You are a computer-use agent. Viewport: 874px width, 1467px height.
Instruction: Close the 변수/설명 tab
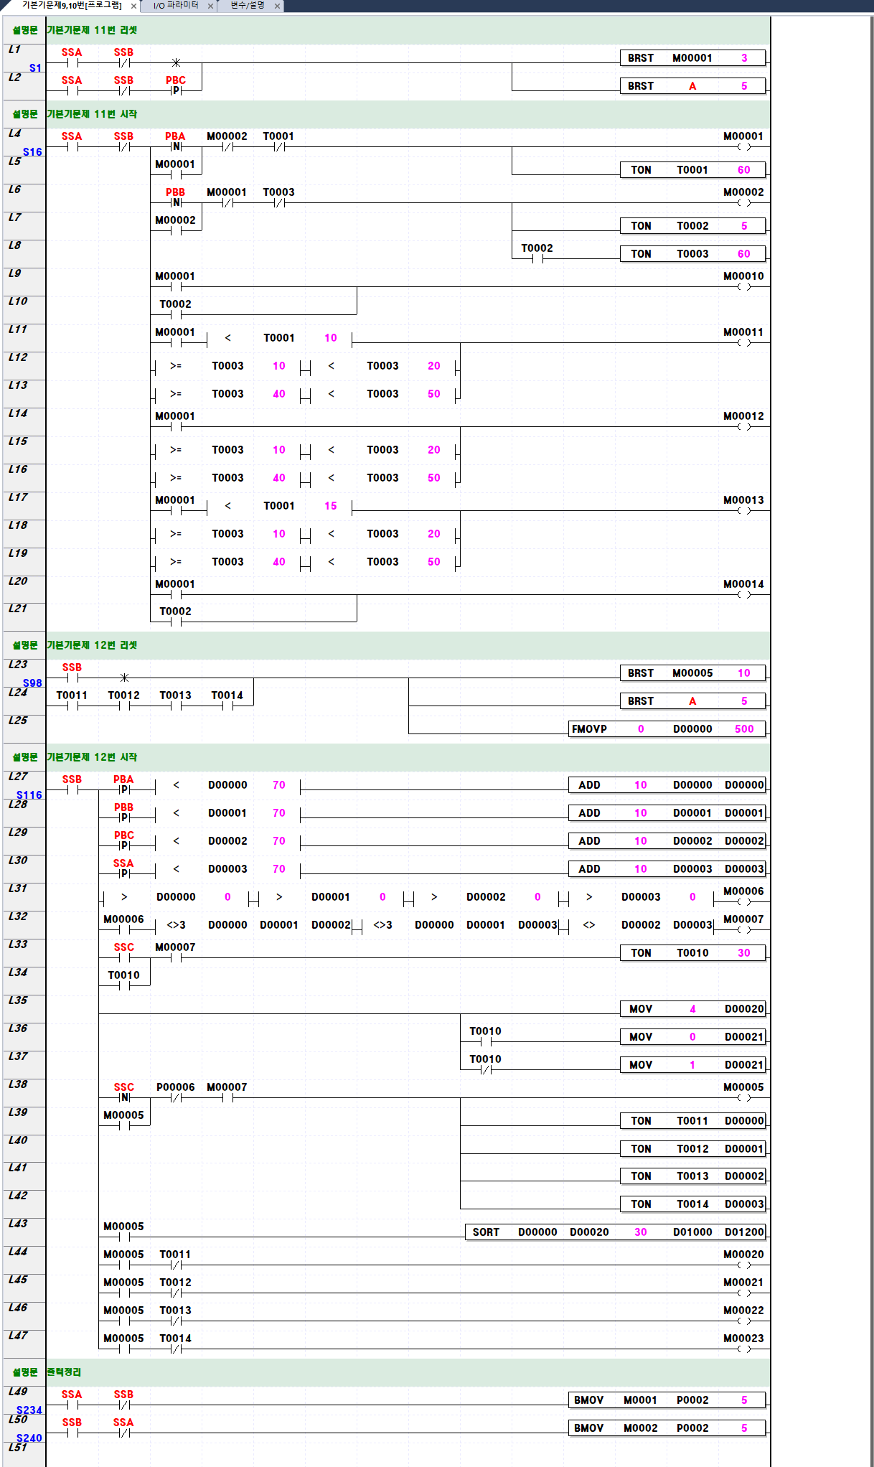[x=277, y=6]
